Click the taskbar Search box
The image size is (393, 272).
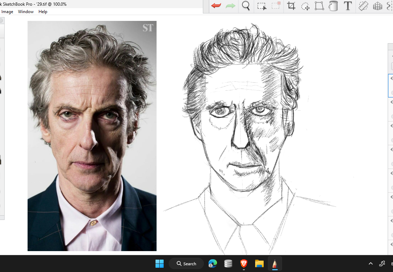(186, 264)
